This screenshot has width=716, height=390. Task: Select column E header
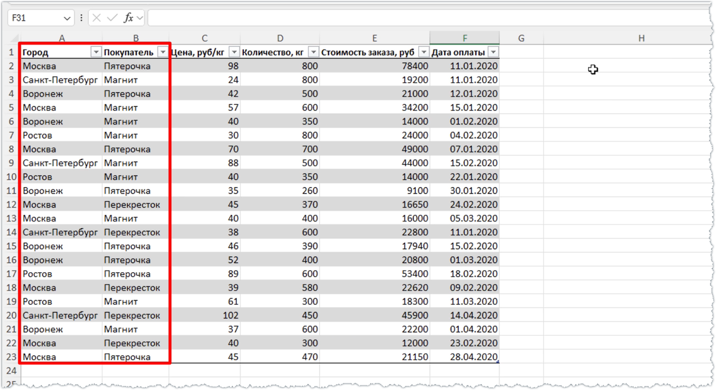pos(374,38)
